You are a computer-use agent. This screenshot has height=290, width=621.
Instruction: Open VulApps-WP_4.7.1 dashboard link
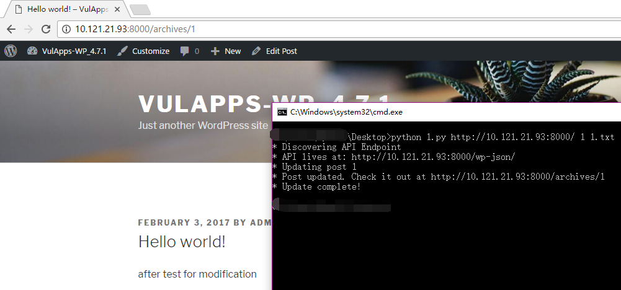click(66, 51)
